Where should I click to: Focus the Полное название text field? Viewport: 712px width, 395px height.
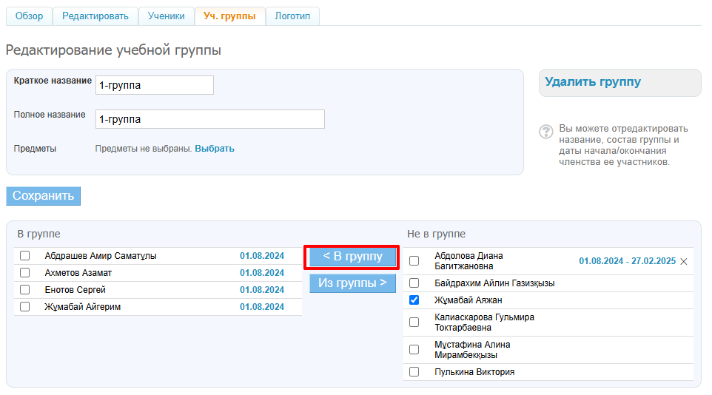[x=209, y=119]
